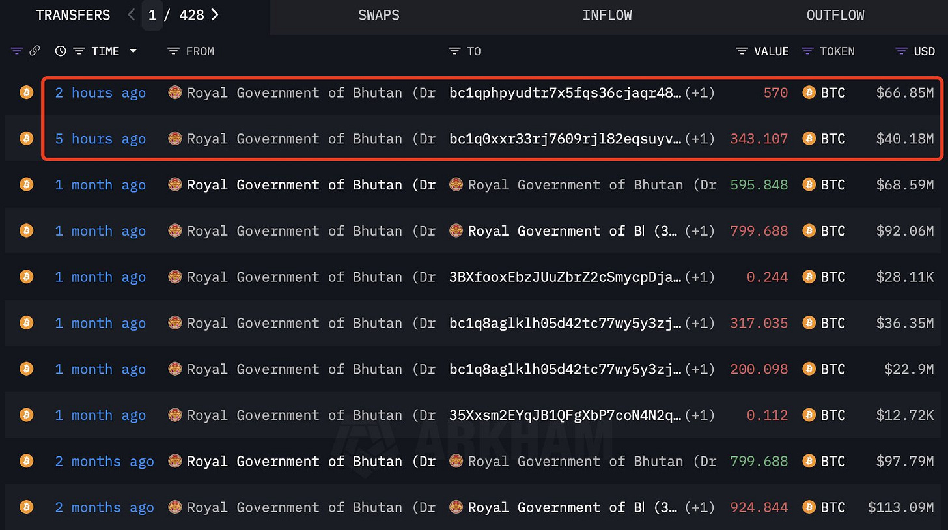948x530 pixels.
Task: Open recipient address 3BXfooxEbzJUuZbrZ2cSmycpDja
Action: pyautogui.click(x=566, y=277)
